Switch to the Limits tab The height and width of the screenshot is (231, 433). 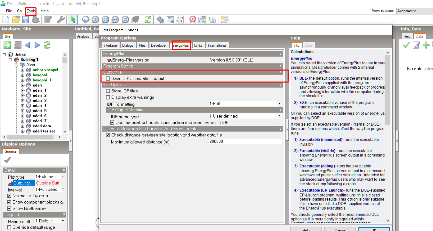(198, 45)
